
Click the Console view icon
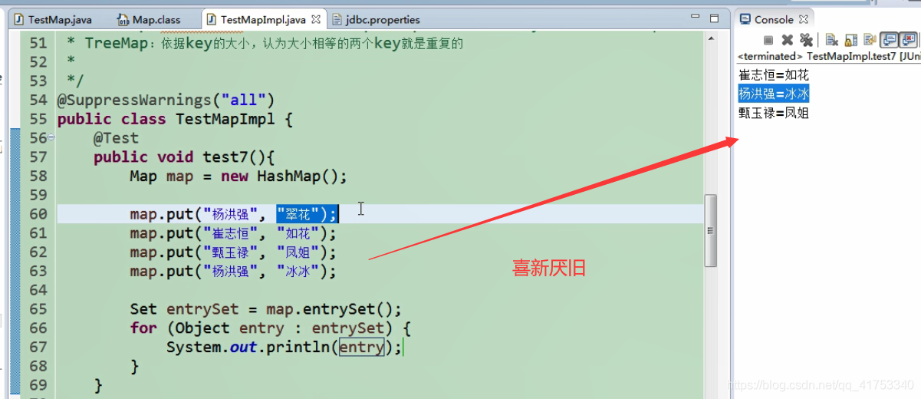[745, 19]
